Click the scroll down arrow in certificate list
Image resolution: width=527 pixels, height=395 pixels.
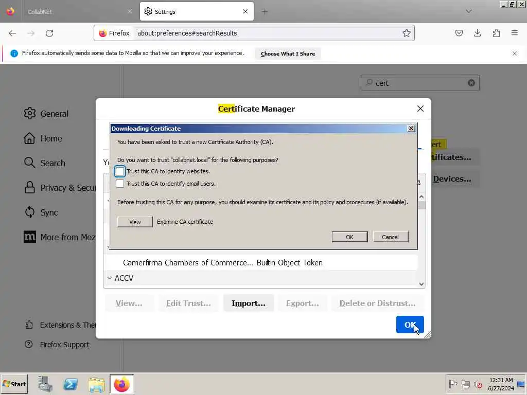click(x=421, y=284)
